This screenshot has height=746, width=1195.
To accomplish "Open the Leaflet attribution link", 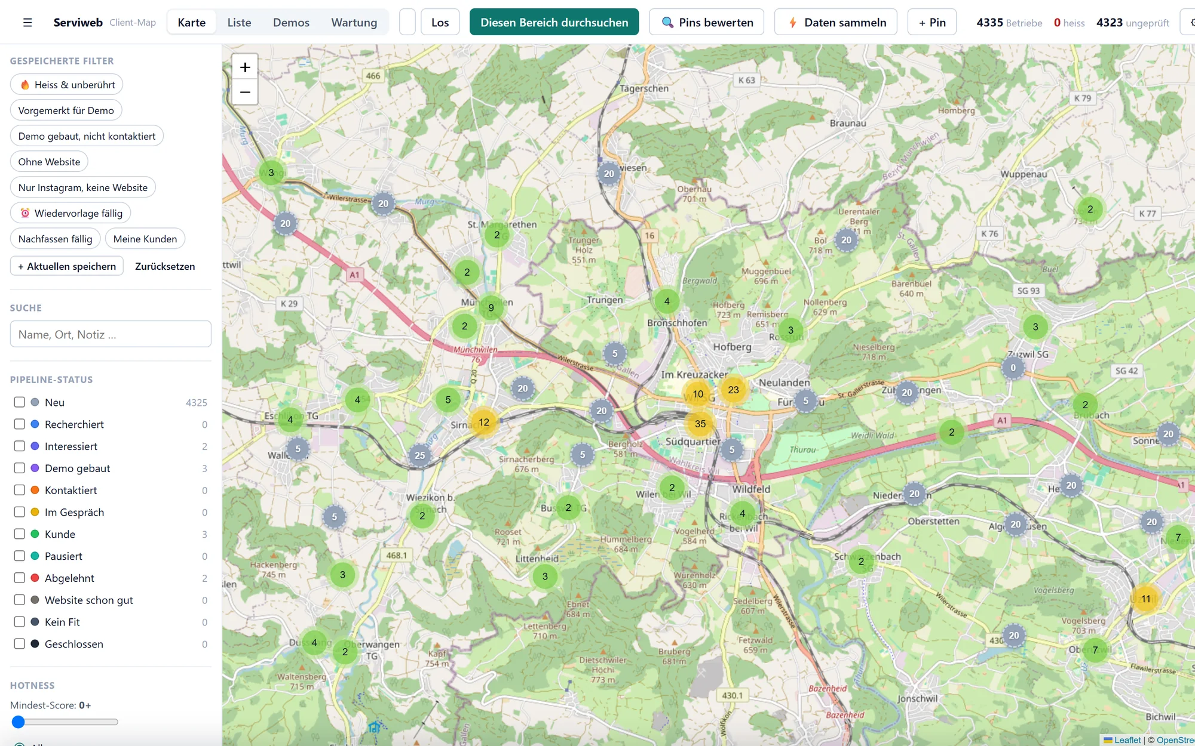I will tap(1127, 740).
